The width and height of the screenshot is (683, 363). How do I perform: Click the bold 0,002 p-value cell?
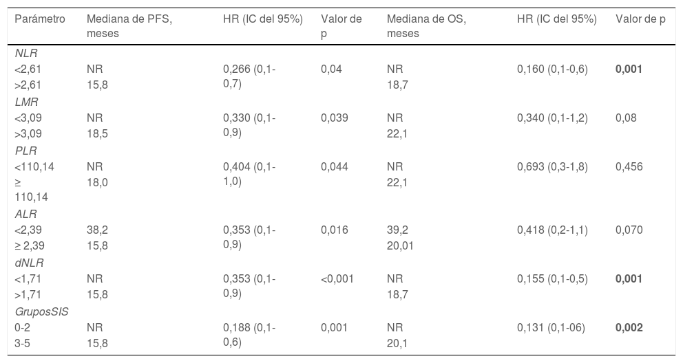629,327
